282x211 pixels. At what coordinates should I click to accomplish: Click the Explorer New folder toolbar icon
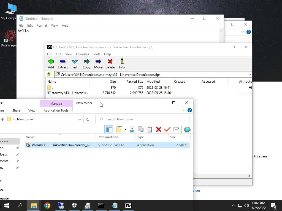(x=119, y=130)
